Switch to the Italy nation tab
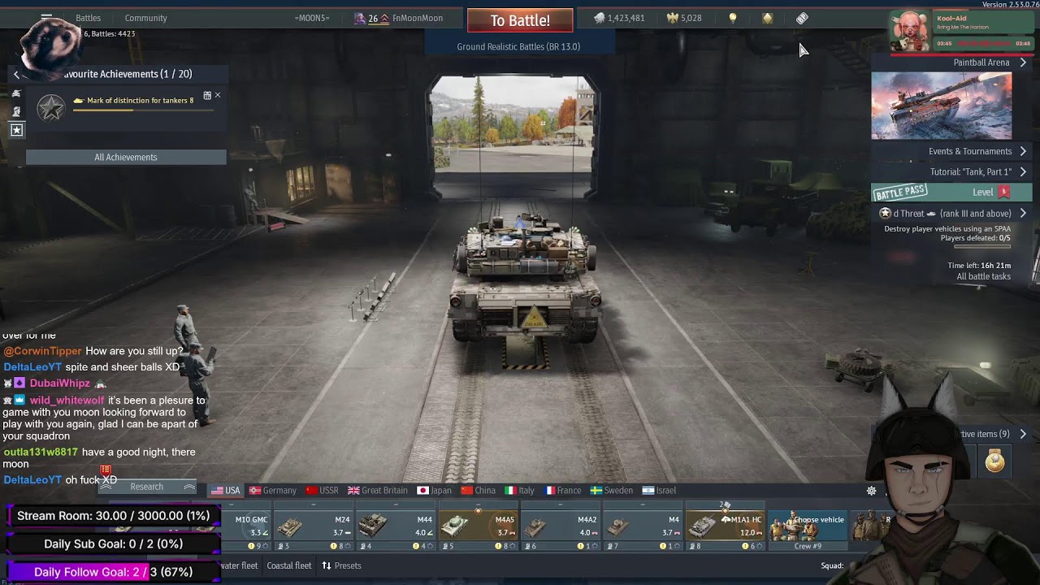The height and width of the screenshot is (585, 1040). point(520,490)
